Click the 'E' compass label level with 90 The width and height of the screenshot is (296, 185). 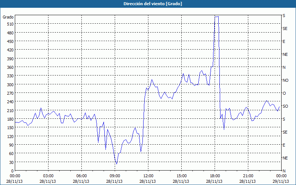(x=284, y=145)
